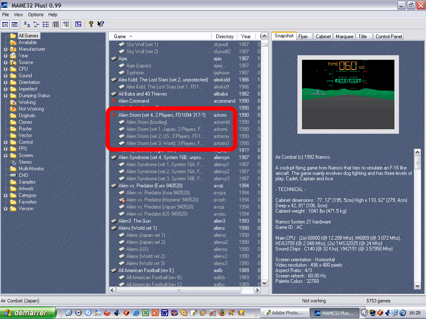Switch to large icons view

(x=27, y=25)
